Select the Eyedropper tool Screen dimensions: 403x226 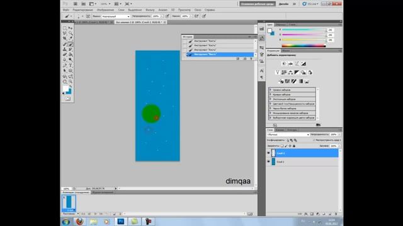(x=71, y=38)
